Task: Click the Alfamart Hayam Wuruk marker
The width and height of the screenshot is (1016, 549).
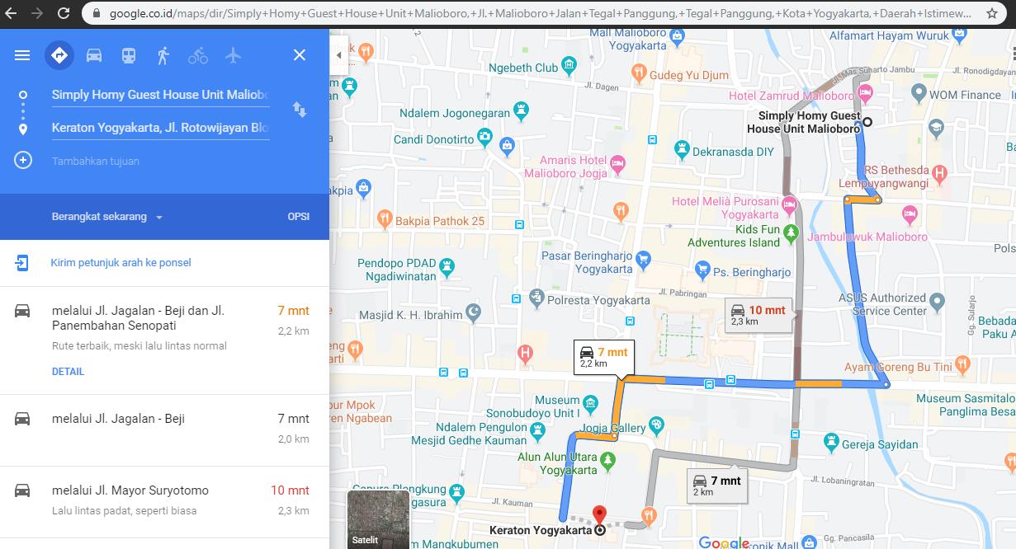Action: tap(959, 35)
